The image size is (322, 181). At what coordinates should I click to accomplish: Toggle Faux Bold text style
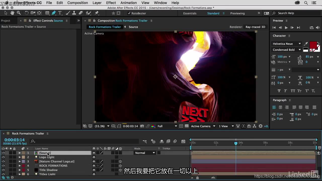pyautogui.click(x=279, y=91)
